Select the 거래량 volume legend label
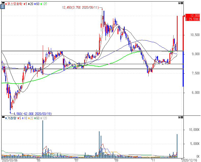Screen dimensions: 201x162 (11, 118)
